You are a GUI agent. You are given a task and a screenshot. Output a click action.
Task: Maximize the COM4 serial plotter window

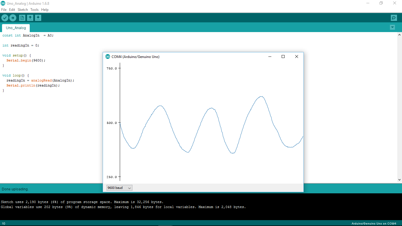283,57
